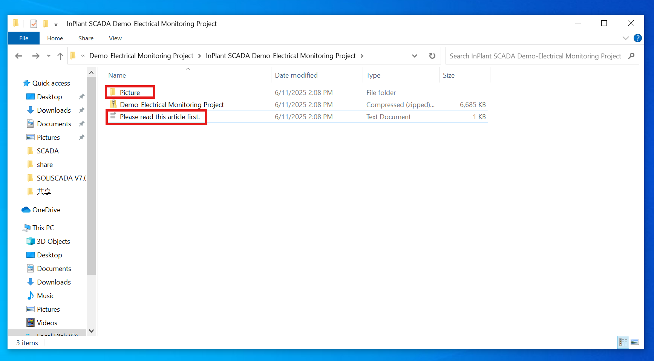This screenshot has width=654, height=361.
Task: Unpin Documents using its pin icon
Action: (81, 124)
